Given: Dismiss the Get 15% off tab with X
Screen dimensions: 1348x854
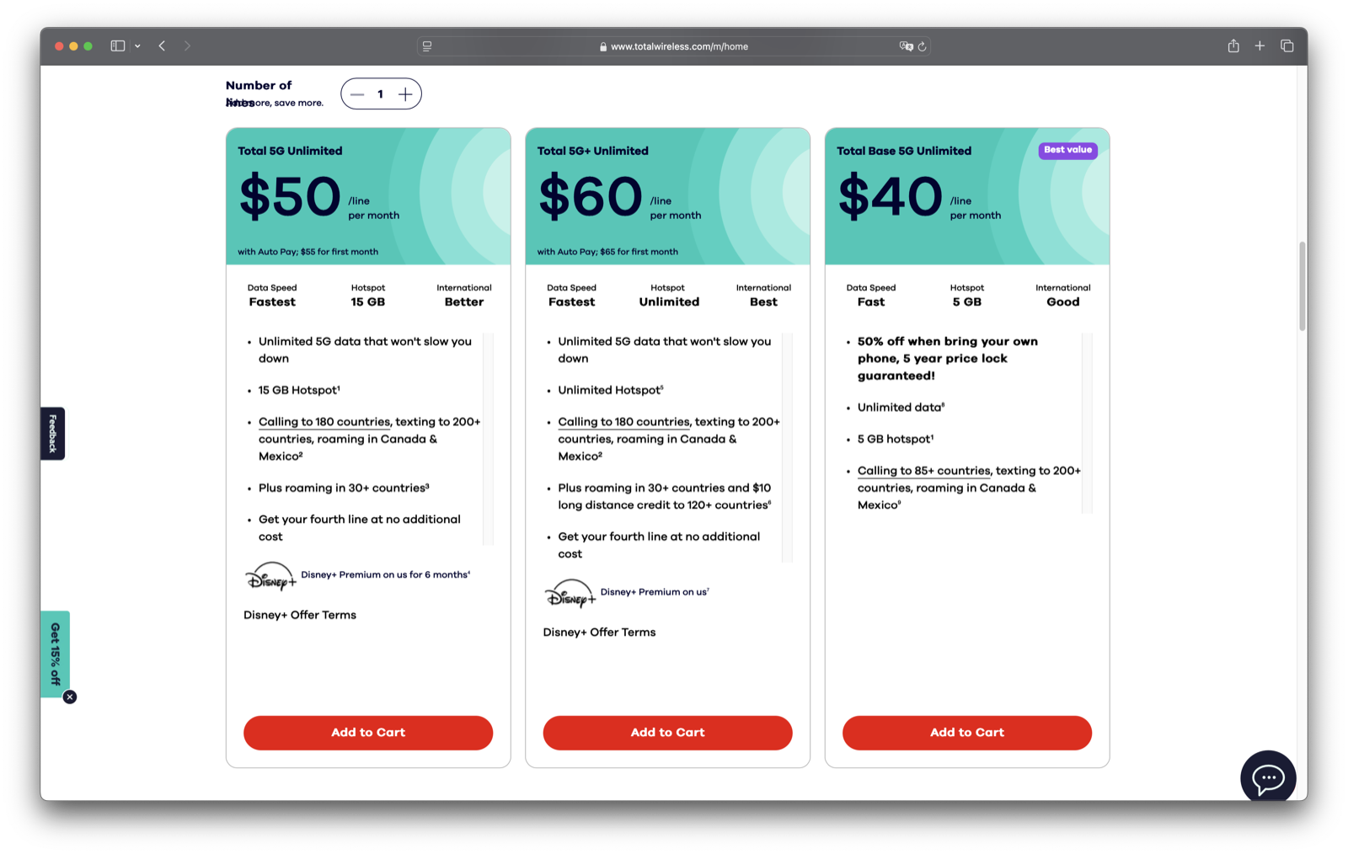Looking at the screenshot, I should pos(70,697).
